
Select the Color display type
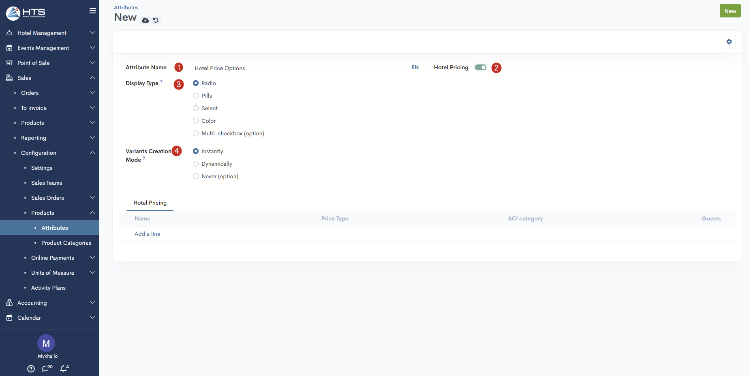(196, 121)
